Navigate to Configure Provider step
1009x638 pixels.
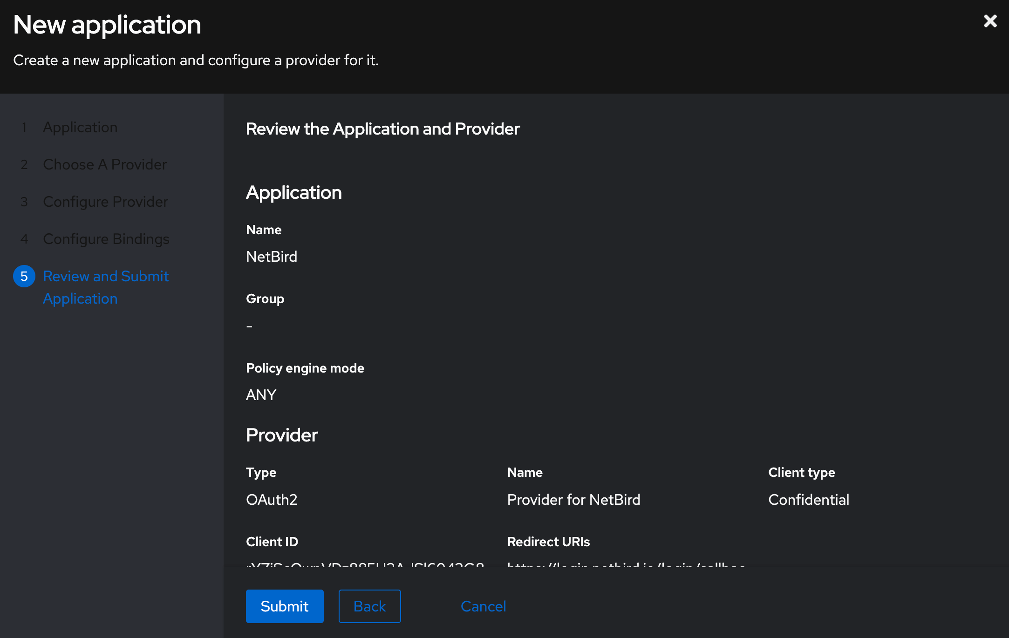(x=105, y=201)
